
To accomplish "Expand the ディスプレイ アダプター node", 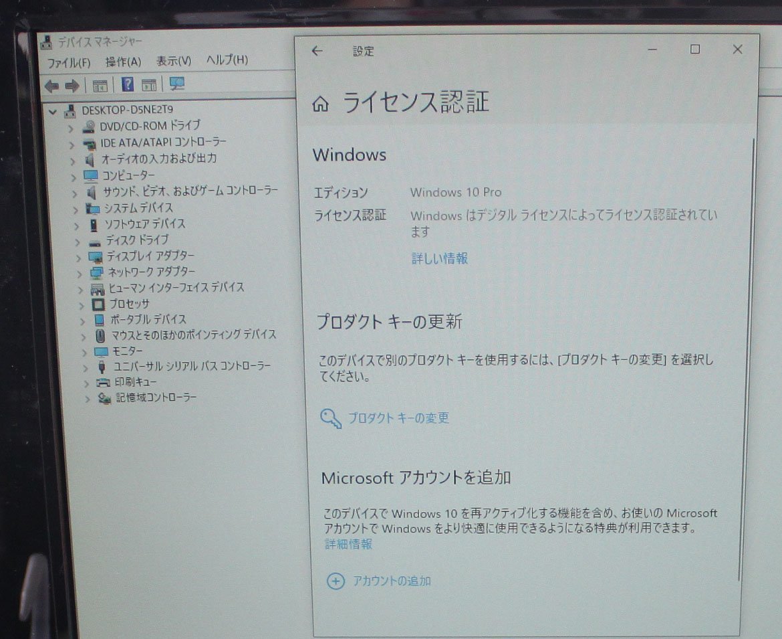I will (78, 258).
